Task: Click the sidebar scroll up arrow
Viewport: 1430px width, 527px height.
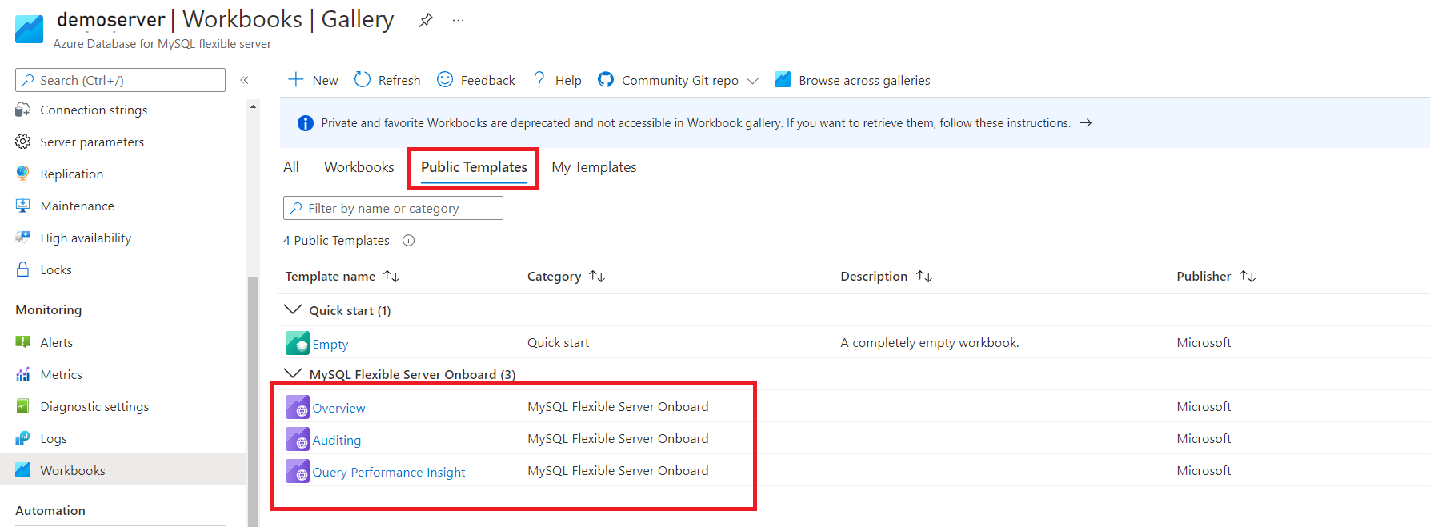Action: click(253, 106)
